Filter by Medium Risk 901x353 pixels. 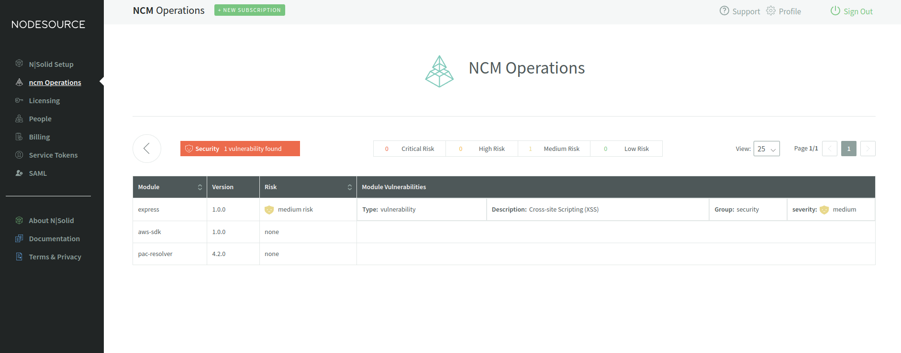pyautogui.click(x=554, y=149)
